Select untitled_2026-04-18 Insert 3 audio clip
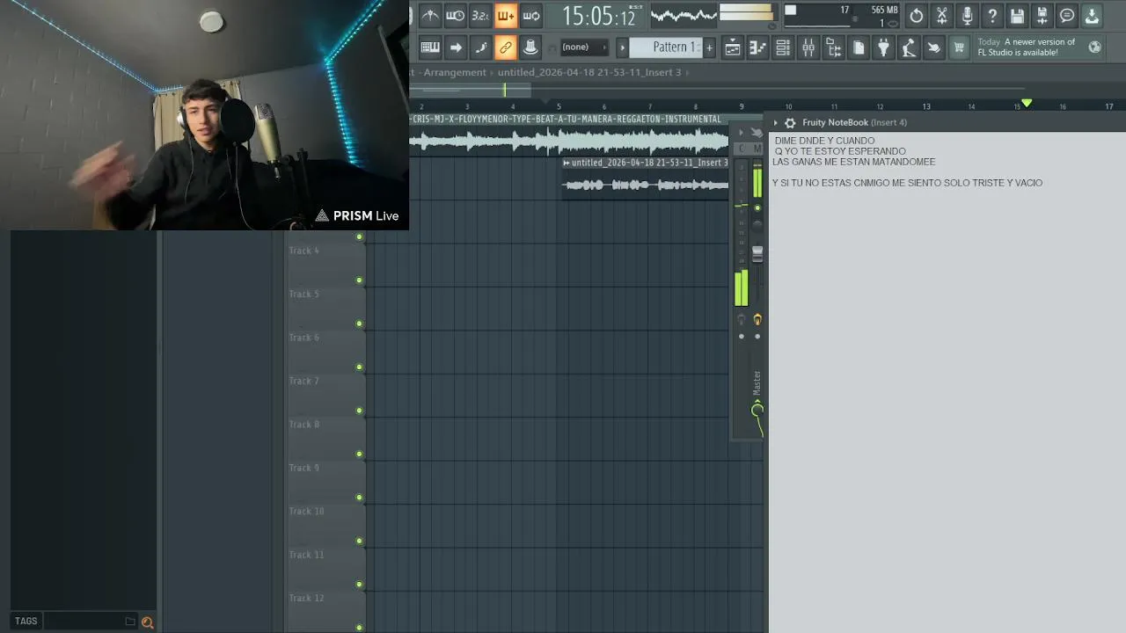The width and height of the screenshot is (1126, 633). 646,178
